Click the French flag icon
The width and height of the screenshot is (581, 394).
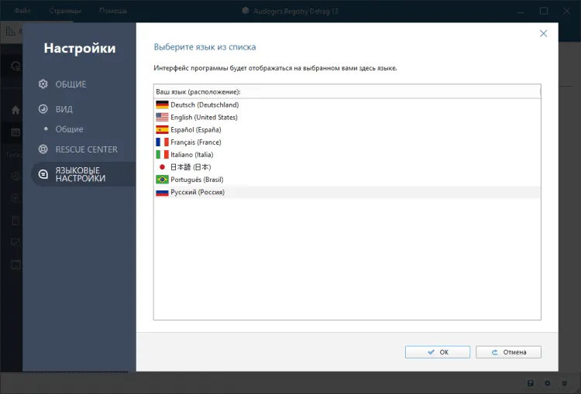[x=162, y=142]
